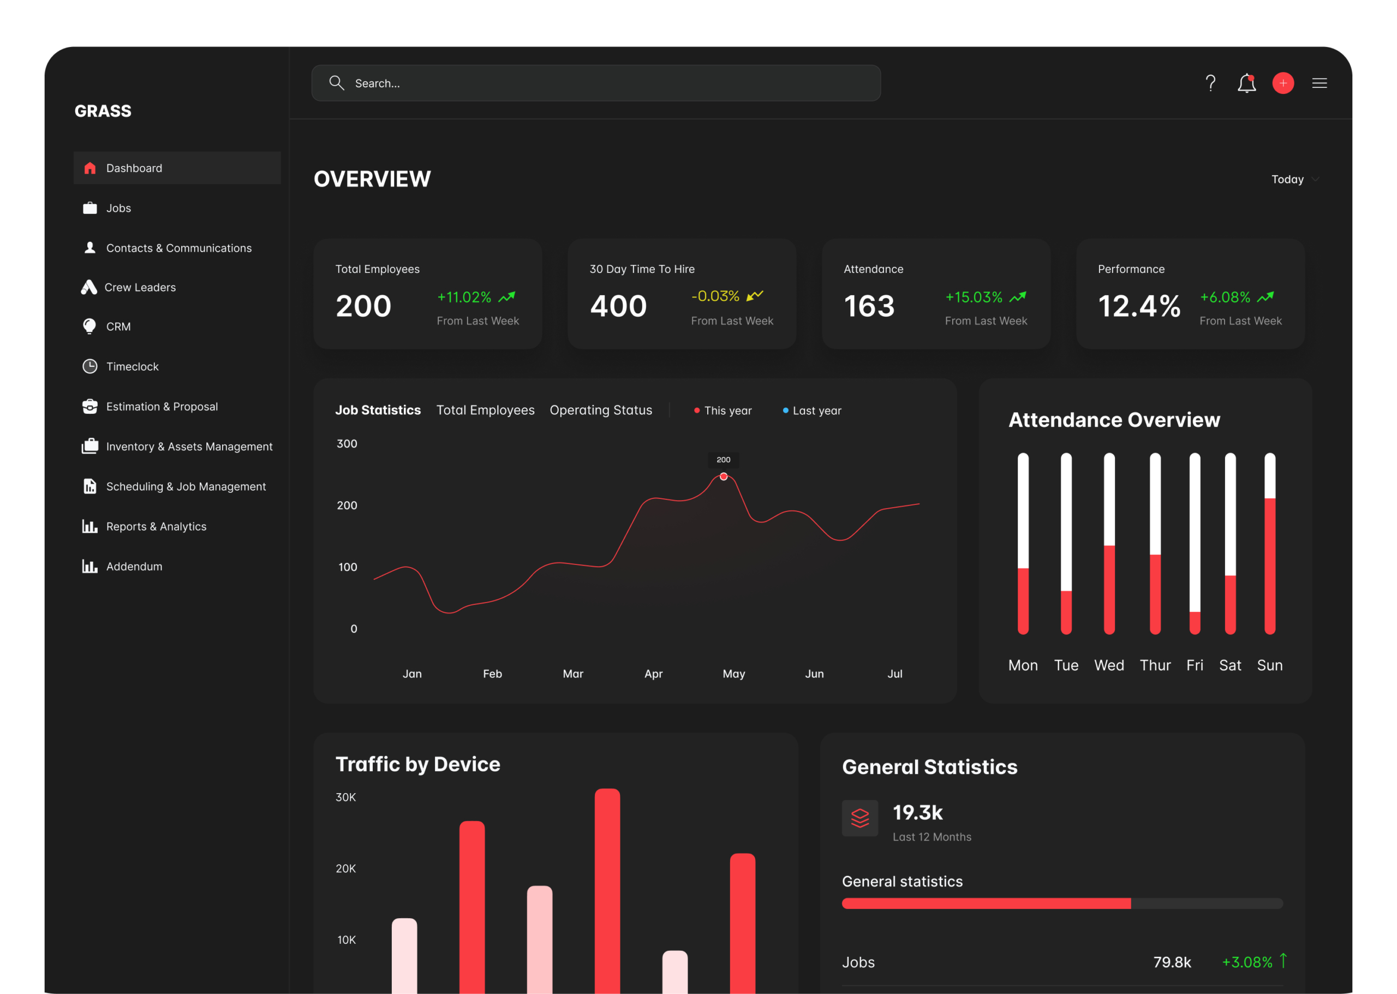Click the Jobs briefcase icon
The height and width of the screenshot is (994, 1397).
[90, 208]
